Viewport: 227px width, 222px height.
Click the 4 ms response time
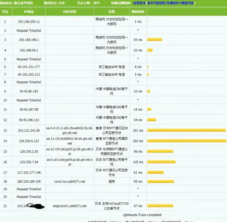(138, 67)
